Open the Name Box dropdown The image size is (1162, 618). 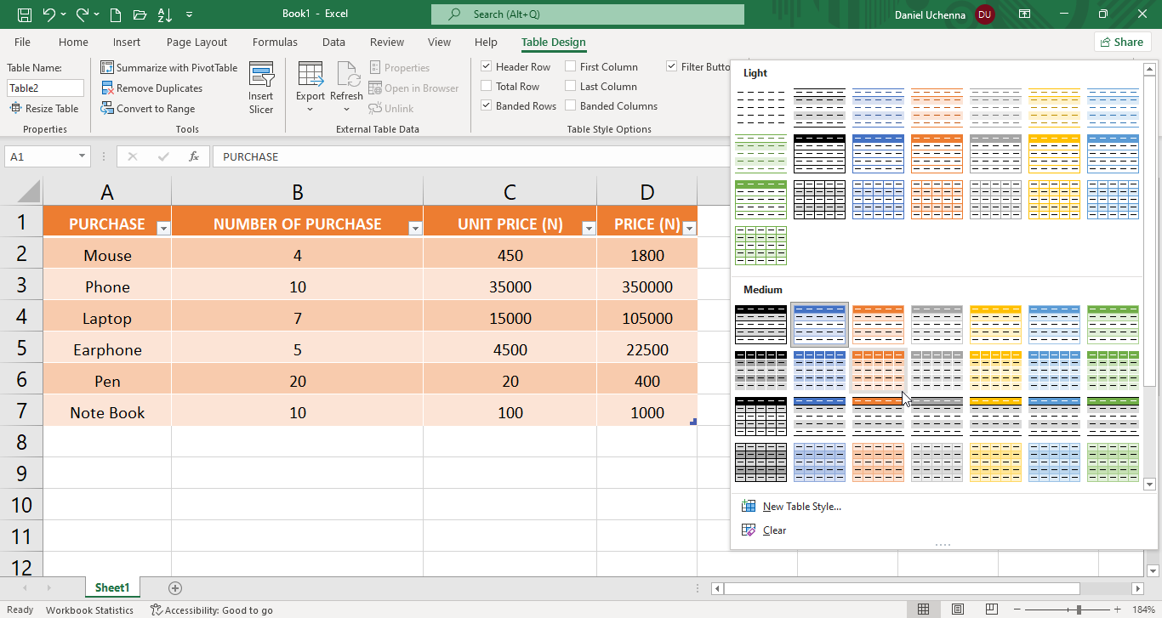click(x=82, y=156)
